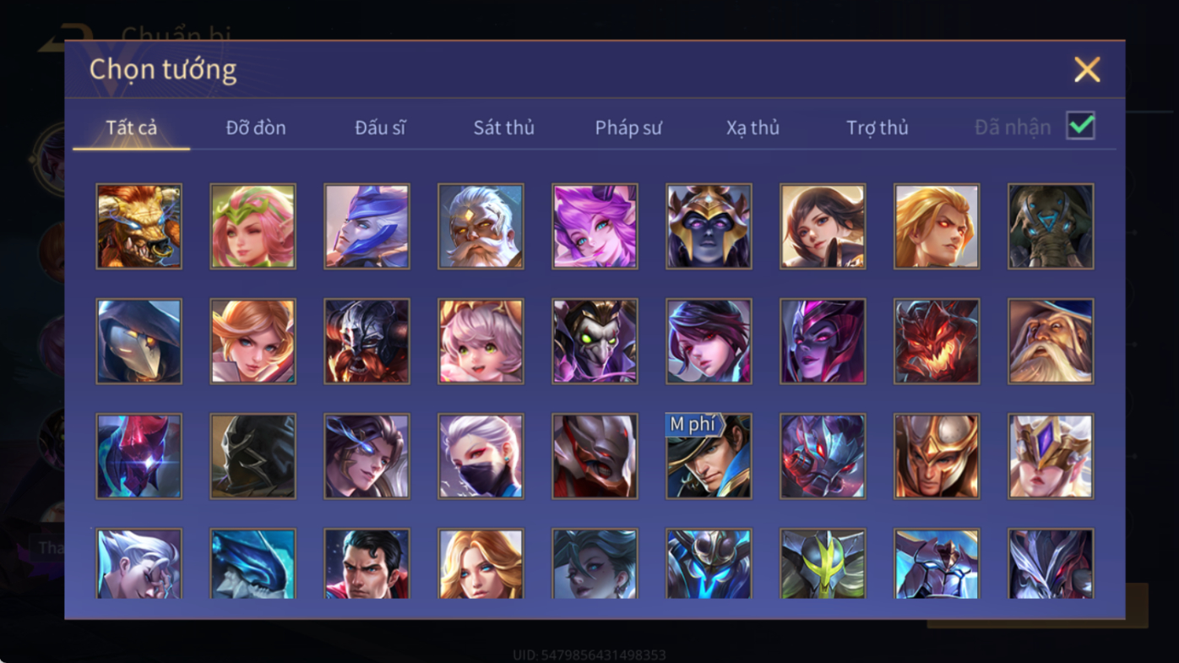The width and height of the screenshot is (1179, 663).
Task: Select the caped hero with red and blue suit
Action: point(367,563)
